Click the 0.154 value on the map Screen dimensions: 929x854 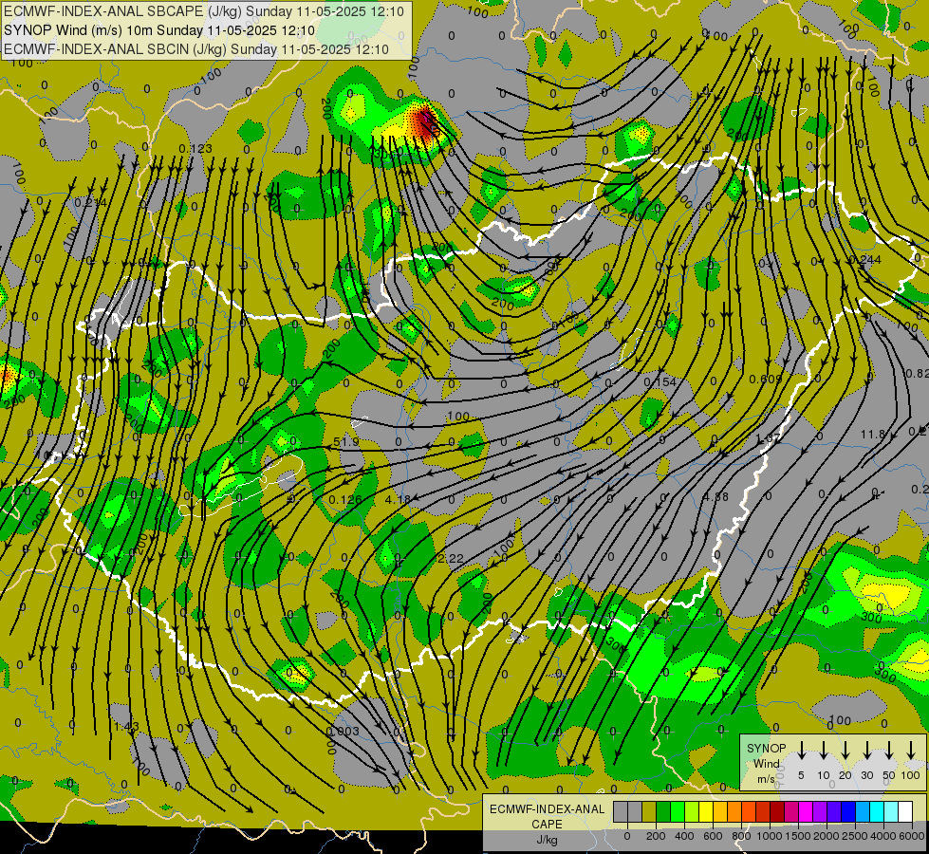(x=660, y=382)
